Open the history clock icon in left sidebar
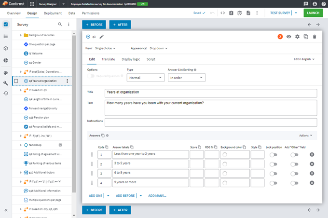The height and width of the screenshot is (218, 328). click(6, 93)
